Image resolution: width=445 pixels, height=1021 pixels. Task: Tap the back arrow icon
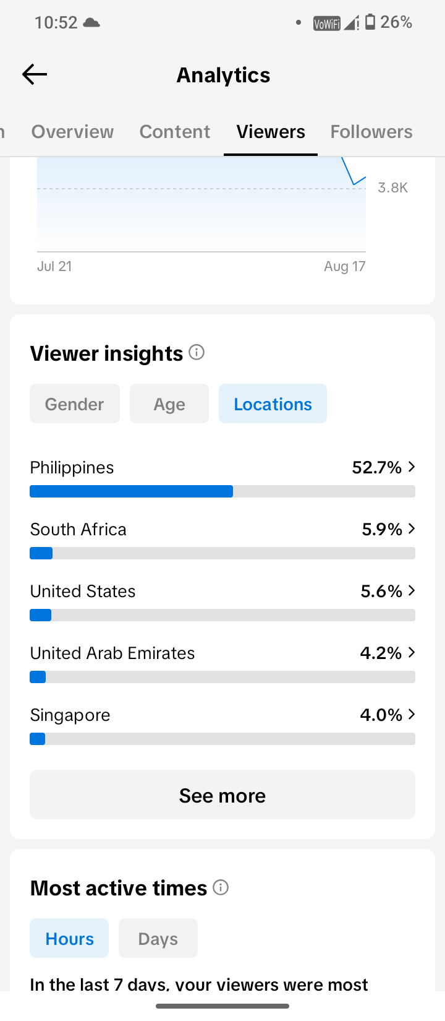coord(35,75)
